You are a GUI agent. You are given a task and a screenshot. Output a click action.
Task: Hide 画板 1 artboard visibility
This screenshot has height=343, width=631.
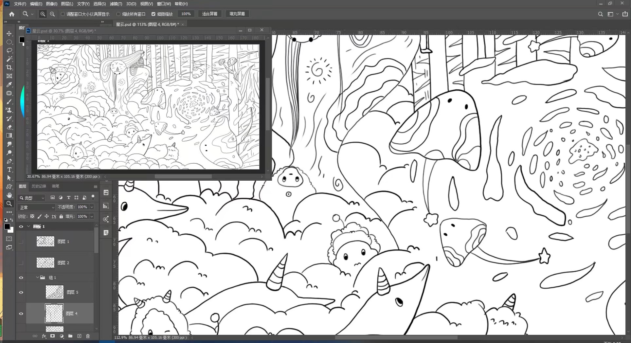21,226
